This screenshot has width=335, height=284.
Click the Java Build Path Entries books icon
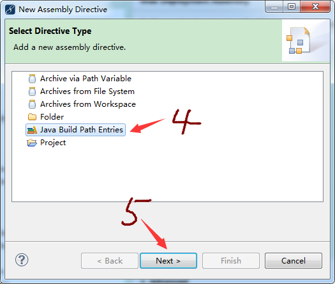(x=32, y=130)
